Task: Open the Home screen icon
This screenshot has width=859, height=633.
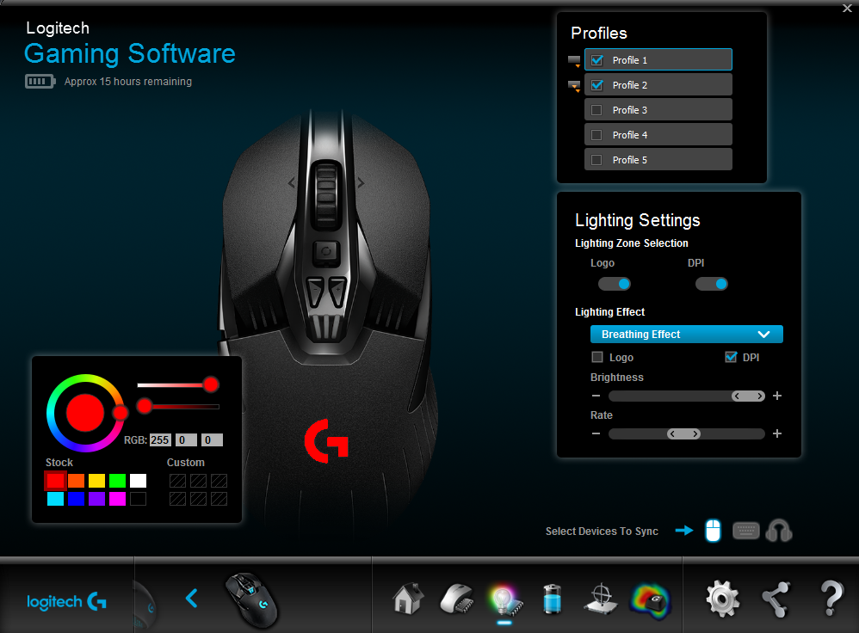Action: [410, 599]
